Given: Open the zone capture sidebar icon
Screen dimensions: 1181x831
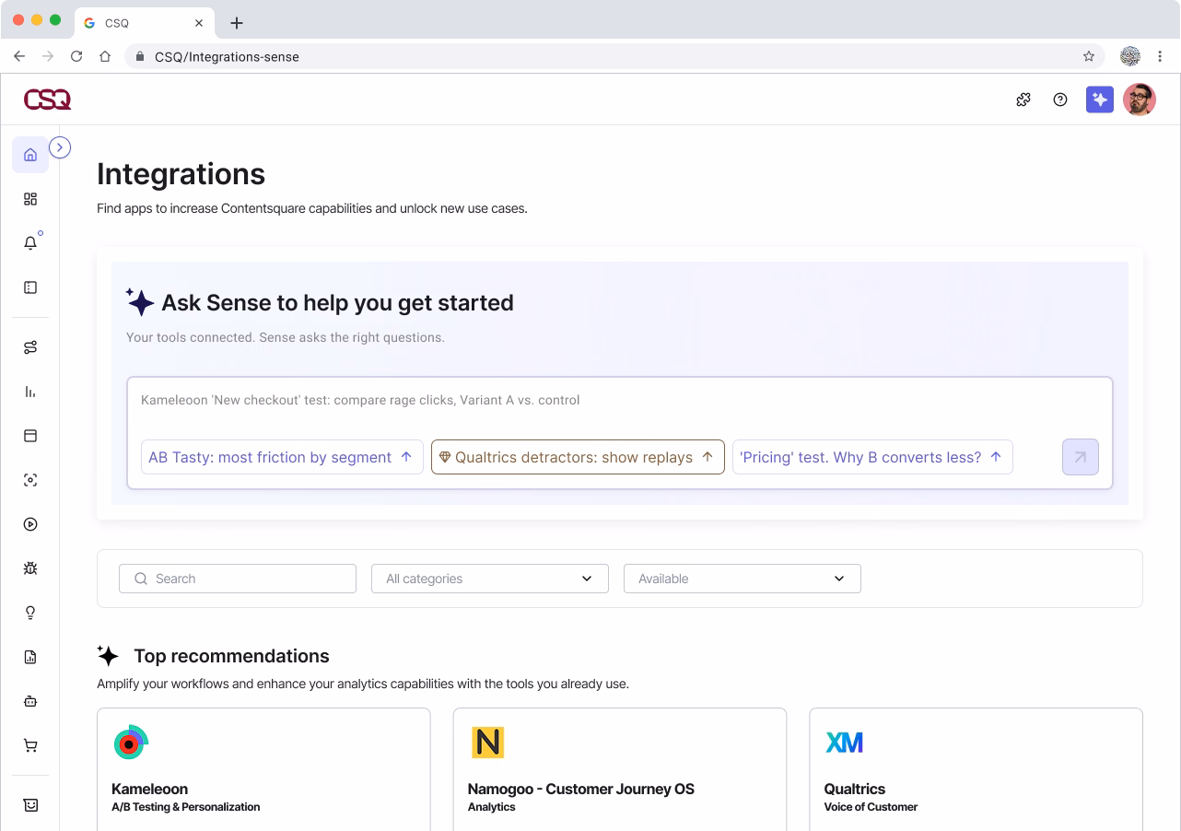Looking at the screenshot, I should pyautogui.click(x=30, y=480).
